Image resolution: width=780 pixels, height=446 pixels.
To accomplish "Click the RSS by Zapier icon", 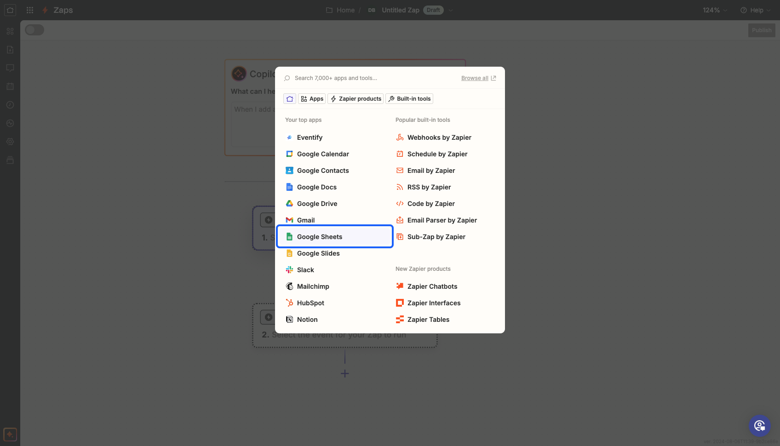I will (400, 187).
